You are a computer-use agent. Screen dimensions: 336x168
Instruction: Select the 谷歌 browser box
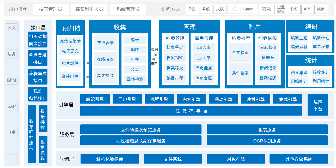(206, 9)
